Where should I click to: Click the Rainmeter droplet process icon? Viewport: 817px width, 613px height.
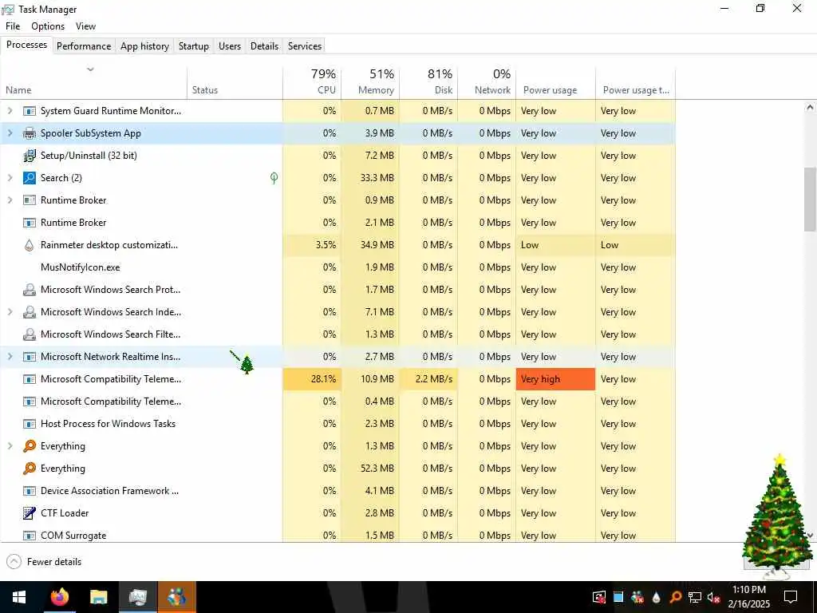30,245
